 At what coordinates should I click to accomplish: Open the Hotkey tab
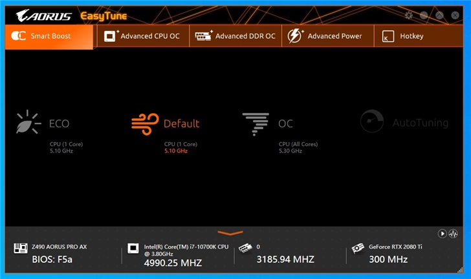click(419, 36)
